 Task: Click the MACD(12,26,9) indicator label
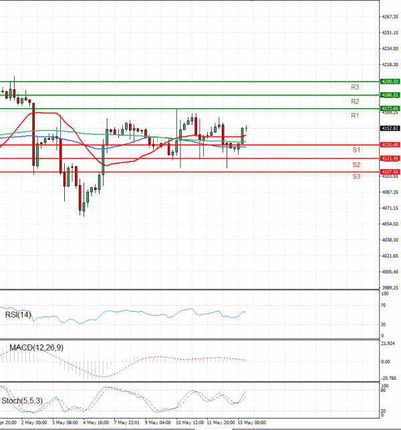point(37,348)
